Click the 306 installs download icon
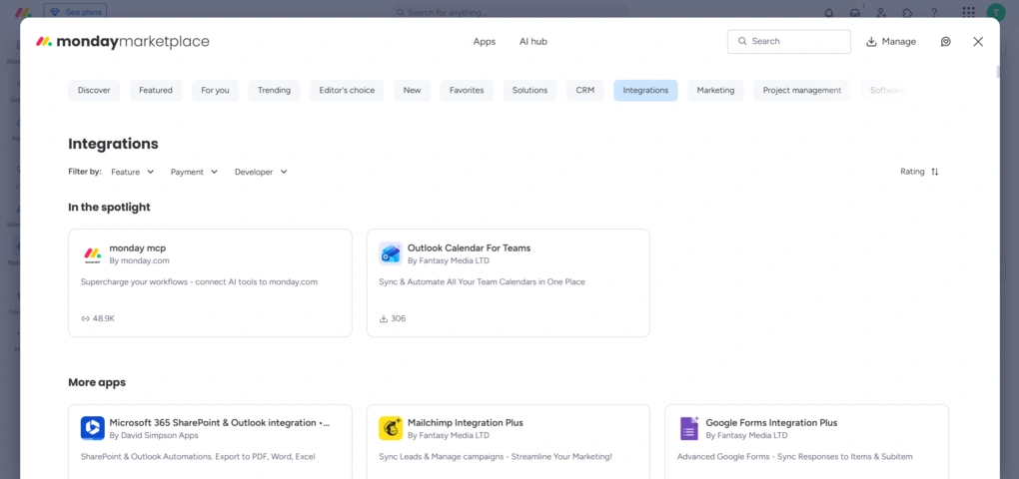This screenshot has height=479, width=1019. tap(384, 318)
